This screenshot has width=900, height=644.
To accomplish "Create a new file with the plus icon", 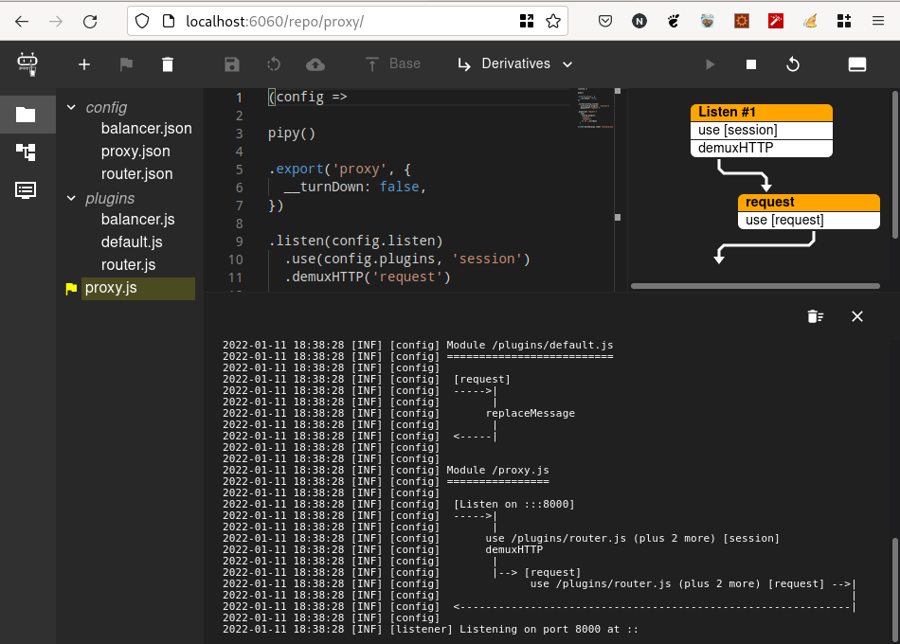I will [x=83, y=64].
